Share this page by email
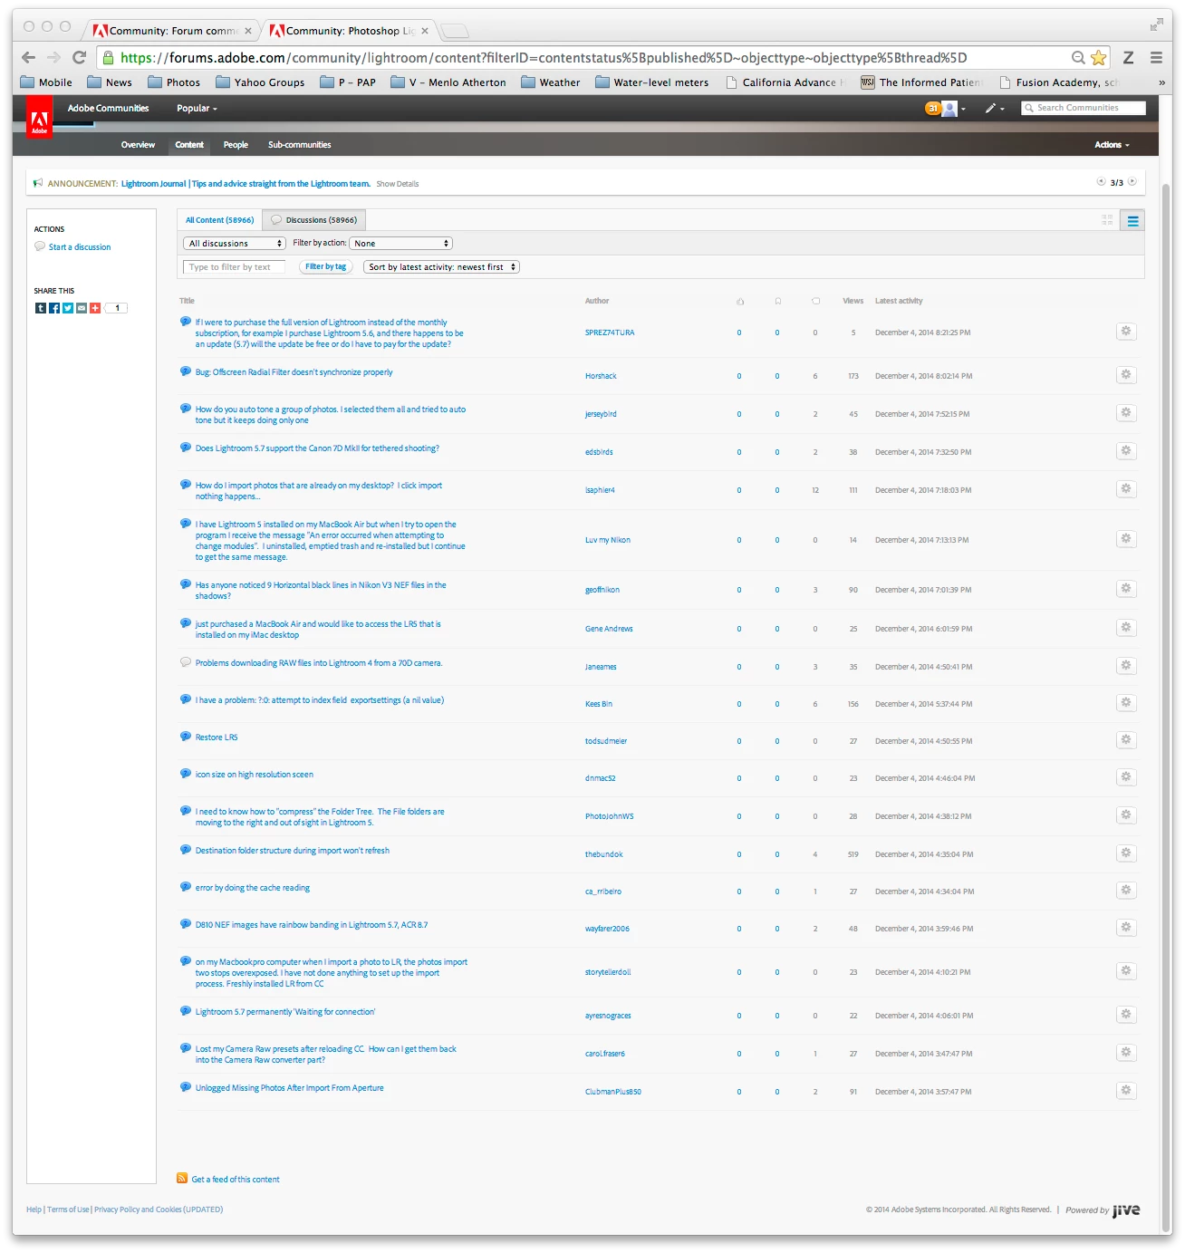Screen dimensions: 1185x1253 coord(82,308)
